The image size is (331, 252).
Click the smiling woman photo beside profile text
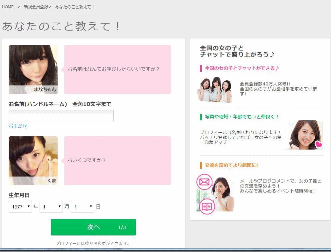304,135
